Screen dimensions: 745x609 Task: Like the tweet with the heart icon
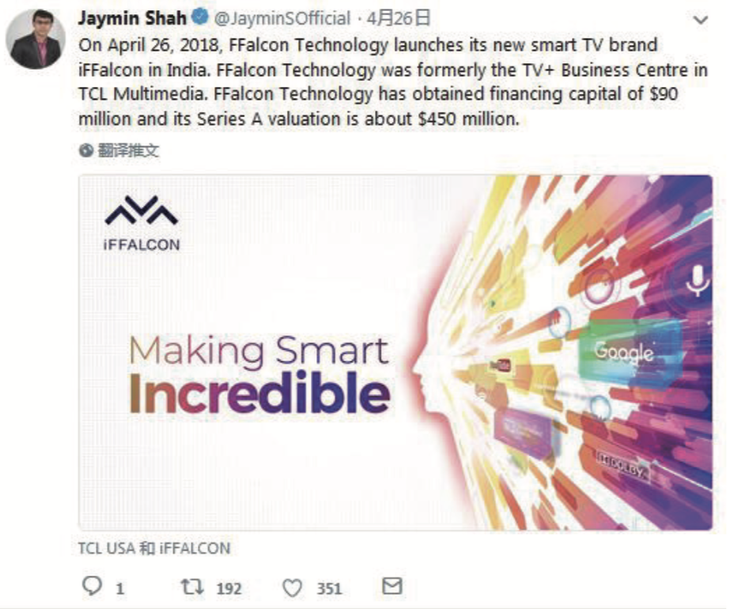pyautogui.click(x=293, y=587)
